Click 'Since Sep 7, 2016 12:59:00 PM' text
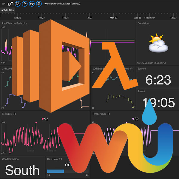Viewport: 179px width, 179px height. (x=151, y=63)
